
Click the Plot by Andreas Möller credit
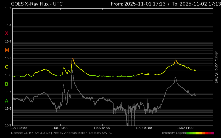tap(70, 133)
